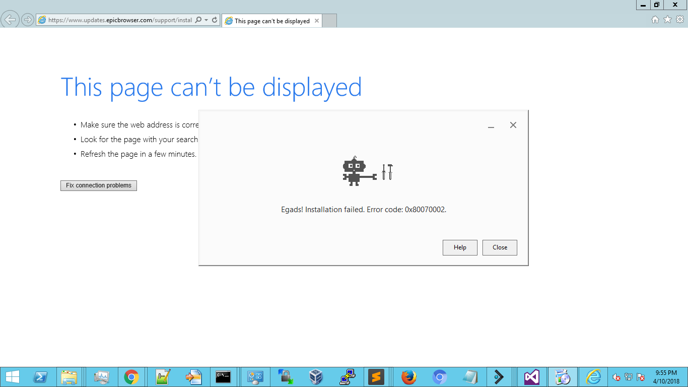Open the network status tray icon

point(628,376)
